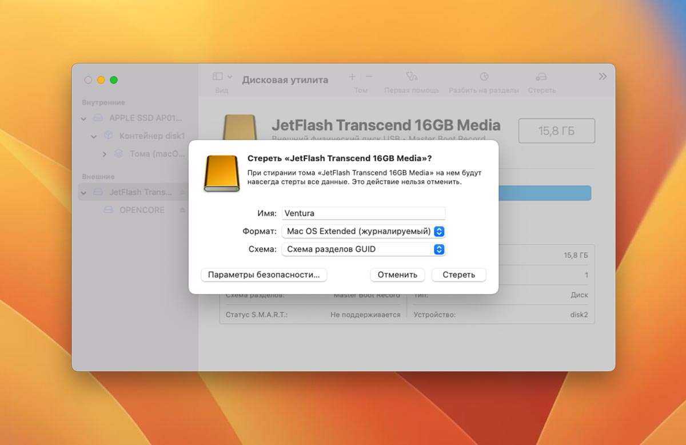Open the sidebar View menu icon
Screen dimensions: 686x445
(222, 77)
